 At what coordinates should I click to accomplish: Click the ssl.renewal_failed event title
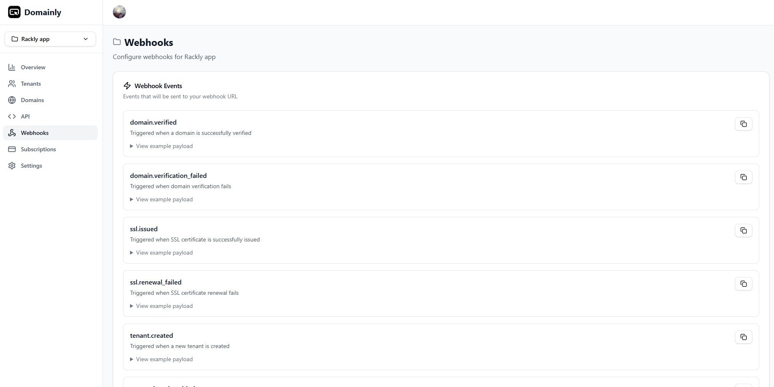tap(155, 282)
